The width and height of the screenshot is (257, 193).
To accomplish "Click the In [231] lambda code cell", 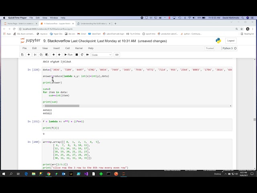I will (137, 125).
